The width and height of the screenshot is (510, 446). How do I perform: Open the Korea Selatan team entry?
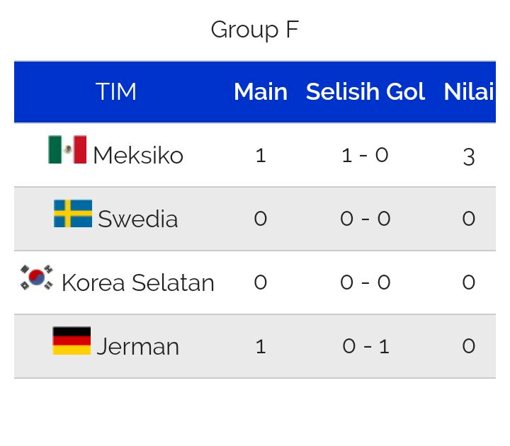[x=138, y=282]
